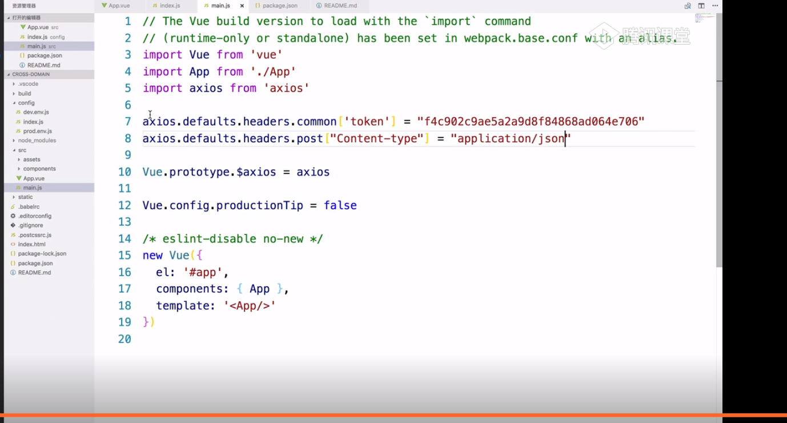Click the 资源管理器 explorer title
Image resolution: width=787 pixels, height=423 pixels.
coord(24,6)
